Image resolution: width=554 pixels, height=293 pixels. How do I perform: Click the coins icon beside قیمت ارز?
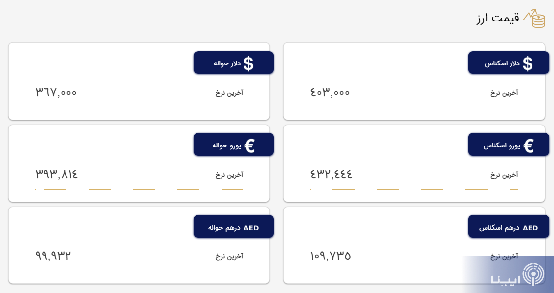pos(534,19)
